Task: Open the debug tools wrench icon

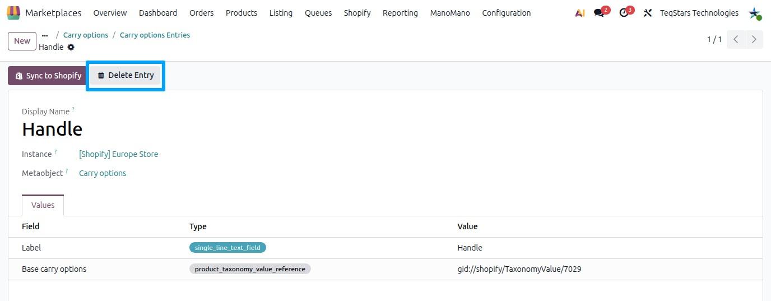Action: pos(648,13)
